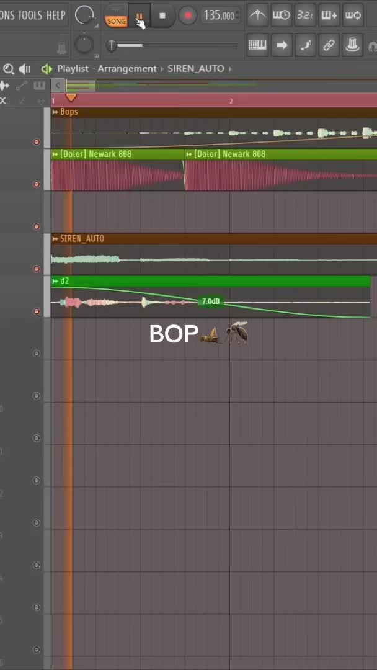Select the first [Dolor] Newark 808 clip
Image resolution: width=377 pixels, height=670 pixels.
[x=117, y=169]
